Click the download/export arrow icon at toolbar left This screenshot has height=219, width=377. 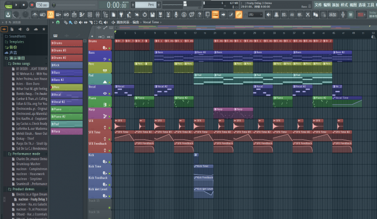(8, 14)
